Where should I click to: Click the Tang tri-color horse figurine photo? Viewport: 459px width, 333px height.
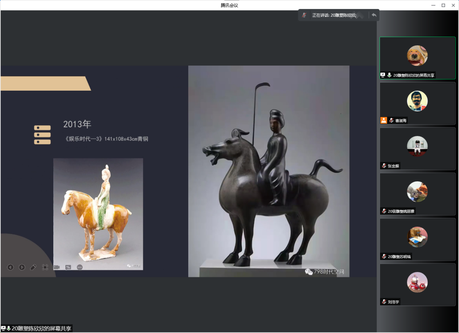pyautogui.click(x=98, y=214)
